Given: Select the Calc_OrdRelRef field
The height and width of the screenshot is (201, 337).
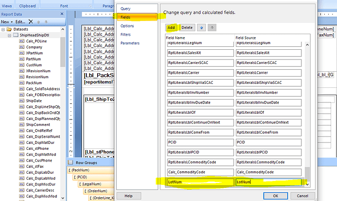Looking at the screenshot, I should click(39, 131).
